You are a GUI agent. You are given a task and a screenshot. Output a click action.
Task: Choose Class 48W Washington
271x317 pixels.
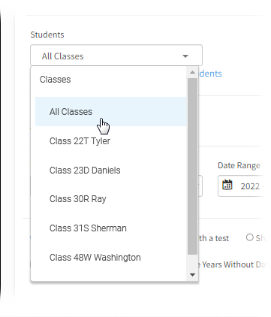pos(111,258)
